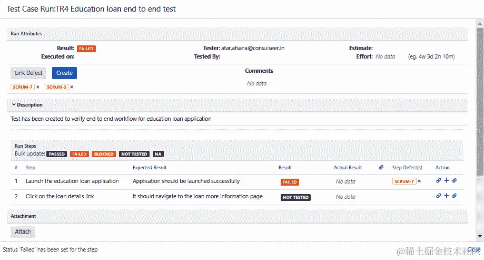Viewport: 484px width, 260px height.
Task: Remove SCRUM-5 linked run defect
Action: tap(72, 87)
